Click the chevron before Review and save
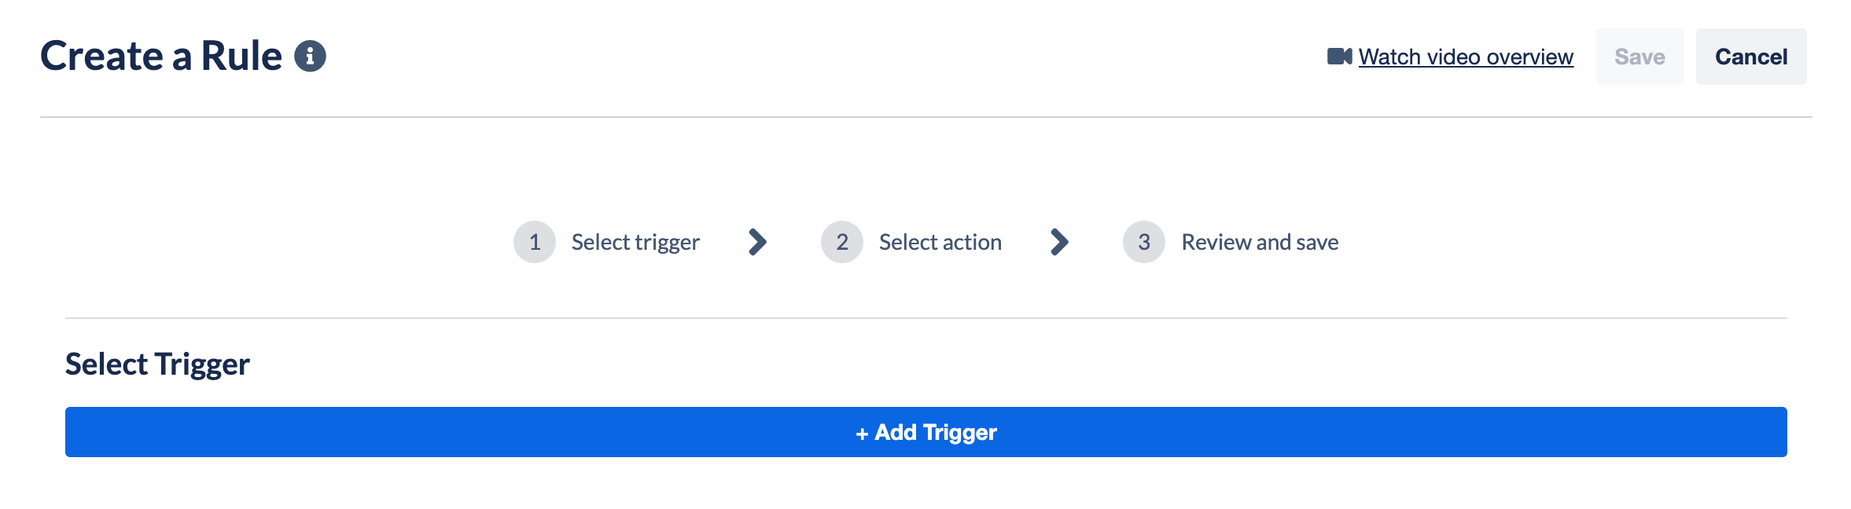The width and height of the screenshot is (1851, 509). pyautogui.click(x=1061, y=242)
